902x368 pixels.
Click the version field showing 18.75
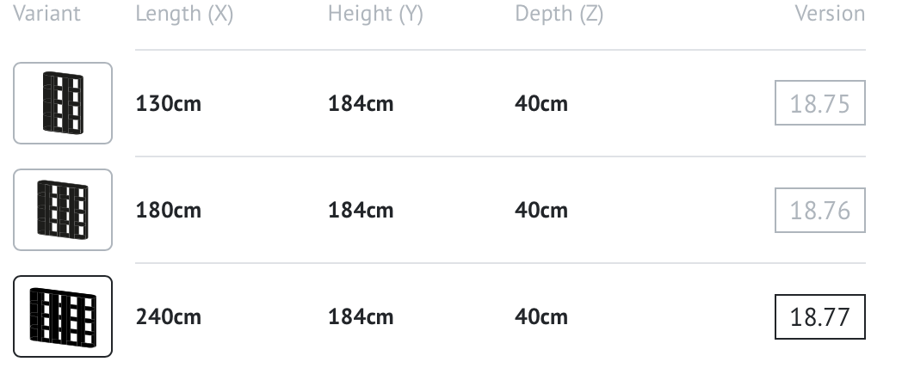pyautogui.click(x=819, y=104)
